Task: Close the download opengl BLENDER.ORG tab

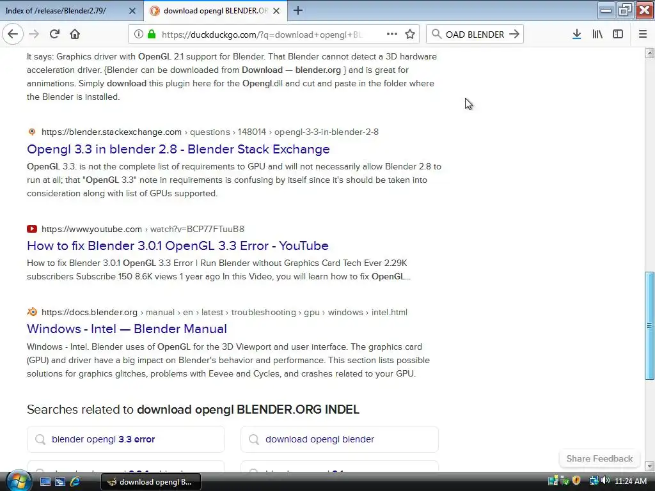Action: coord(276,11)
